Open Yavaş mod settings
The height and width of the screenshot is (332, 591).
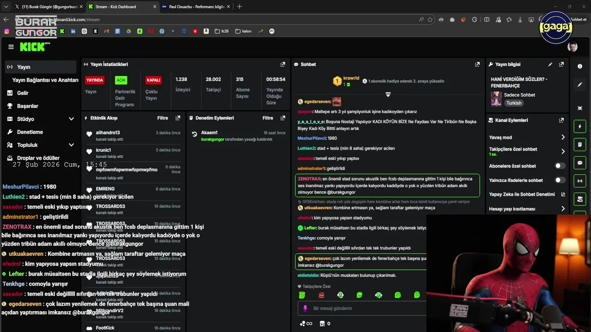[527, 137]
